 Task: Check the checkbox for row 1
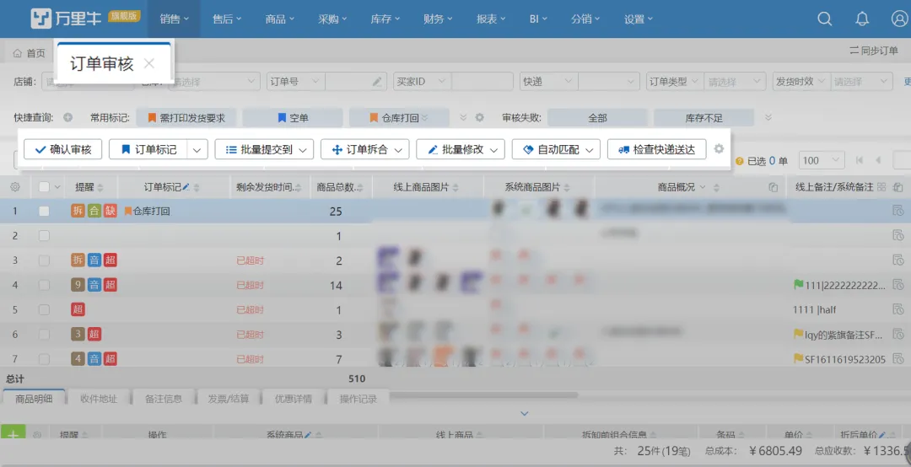point(44,212)
